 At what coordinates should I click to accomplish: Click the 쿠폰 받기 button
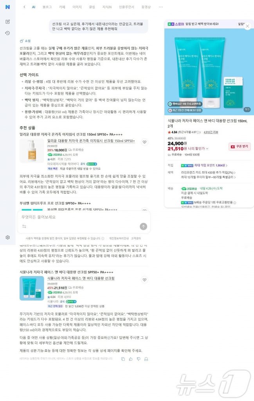click(x=240, y=146)
